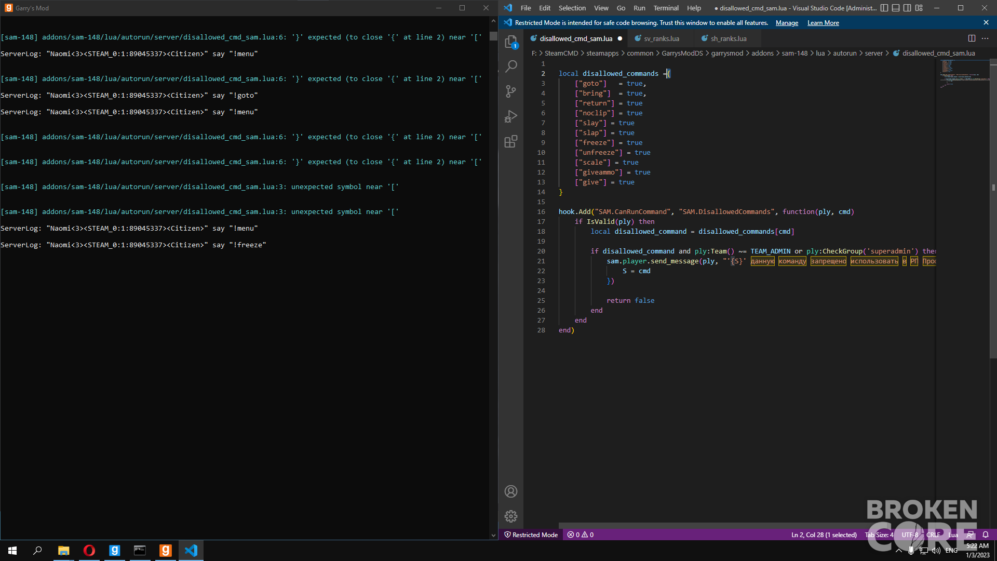Customize layout from the title bar icon

[x=919, y=8]
